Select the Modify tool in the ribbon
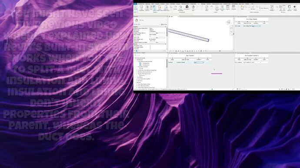The image size is (300, 168). 136,8
